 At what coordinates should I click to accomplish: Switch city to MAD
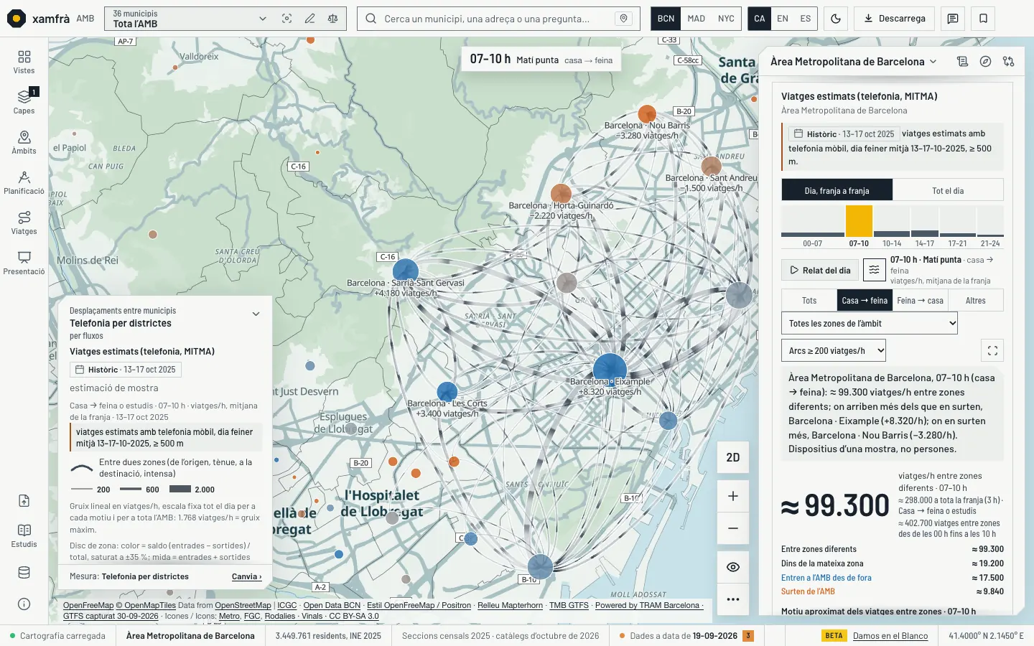point(696,19)
